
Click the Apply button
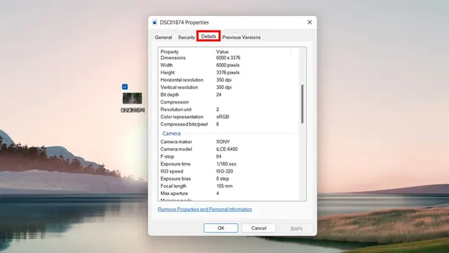point(296,228)
